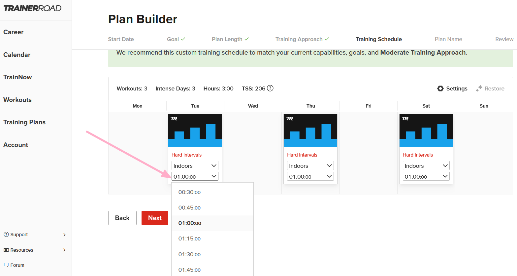
Task: Click the Mon column header
Action: [138, 106]
